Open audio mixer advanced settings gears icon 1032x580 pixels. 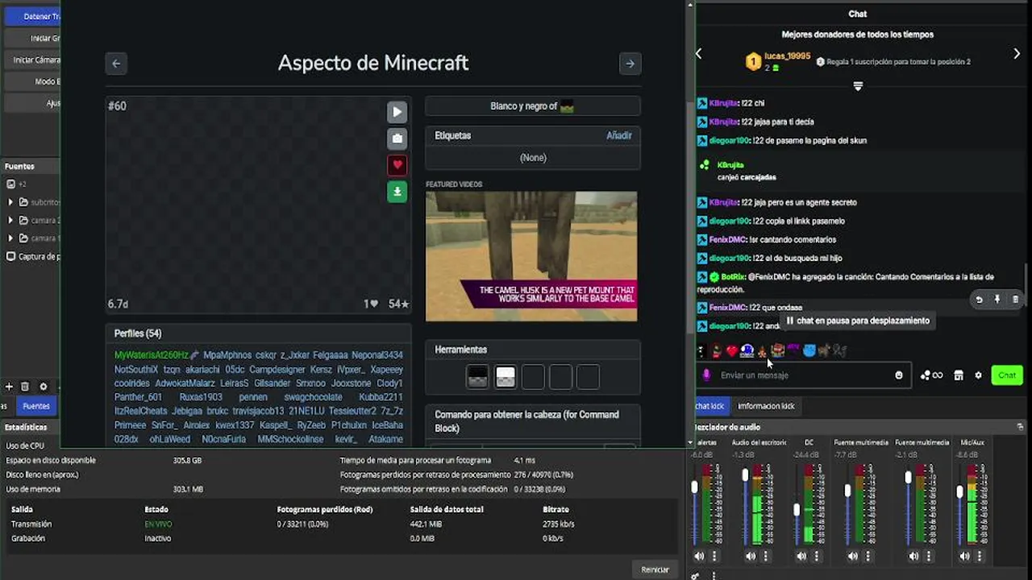[x=695, y=575]
